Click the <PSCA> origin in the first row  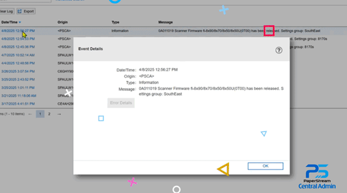click(64, 31)
